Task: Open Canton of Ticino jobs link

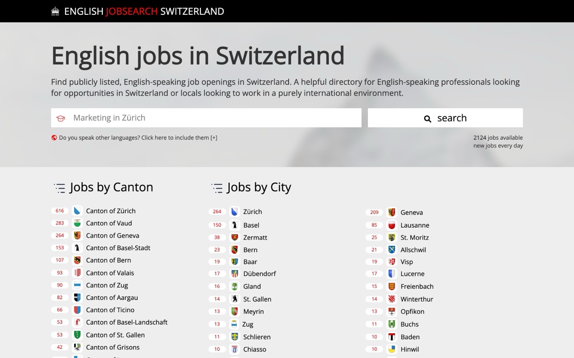Action: (x=110, y=310)
